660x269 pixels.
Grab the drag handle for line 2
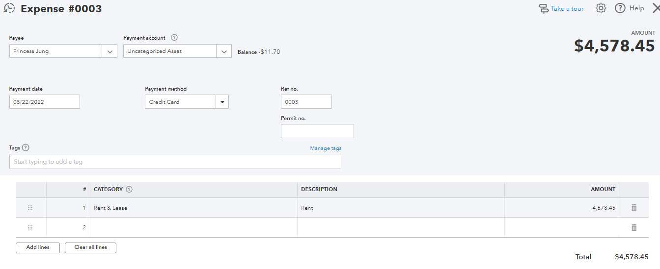30,227
